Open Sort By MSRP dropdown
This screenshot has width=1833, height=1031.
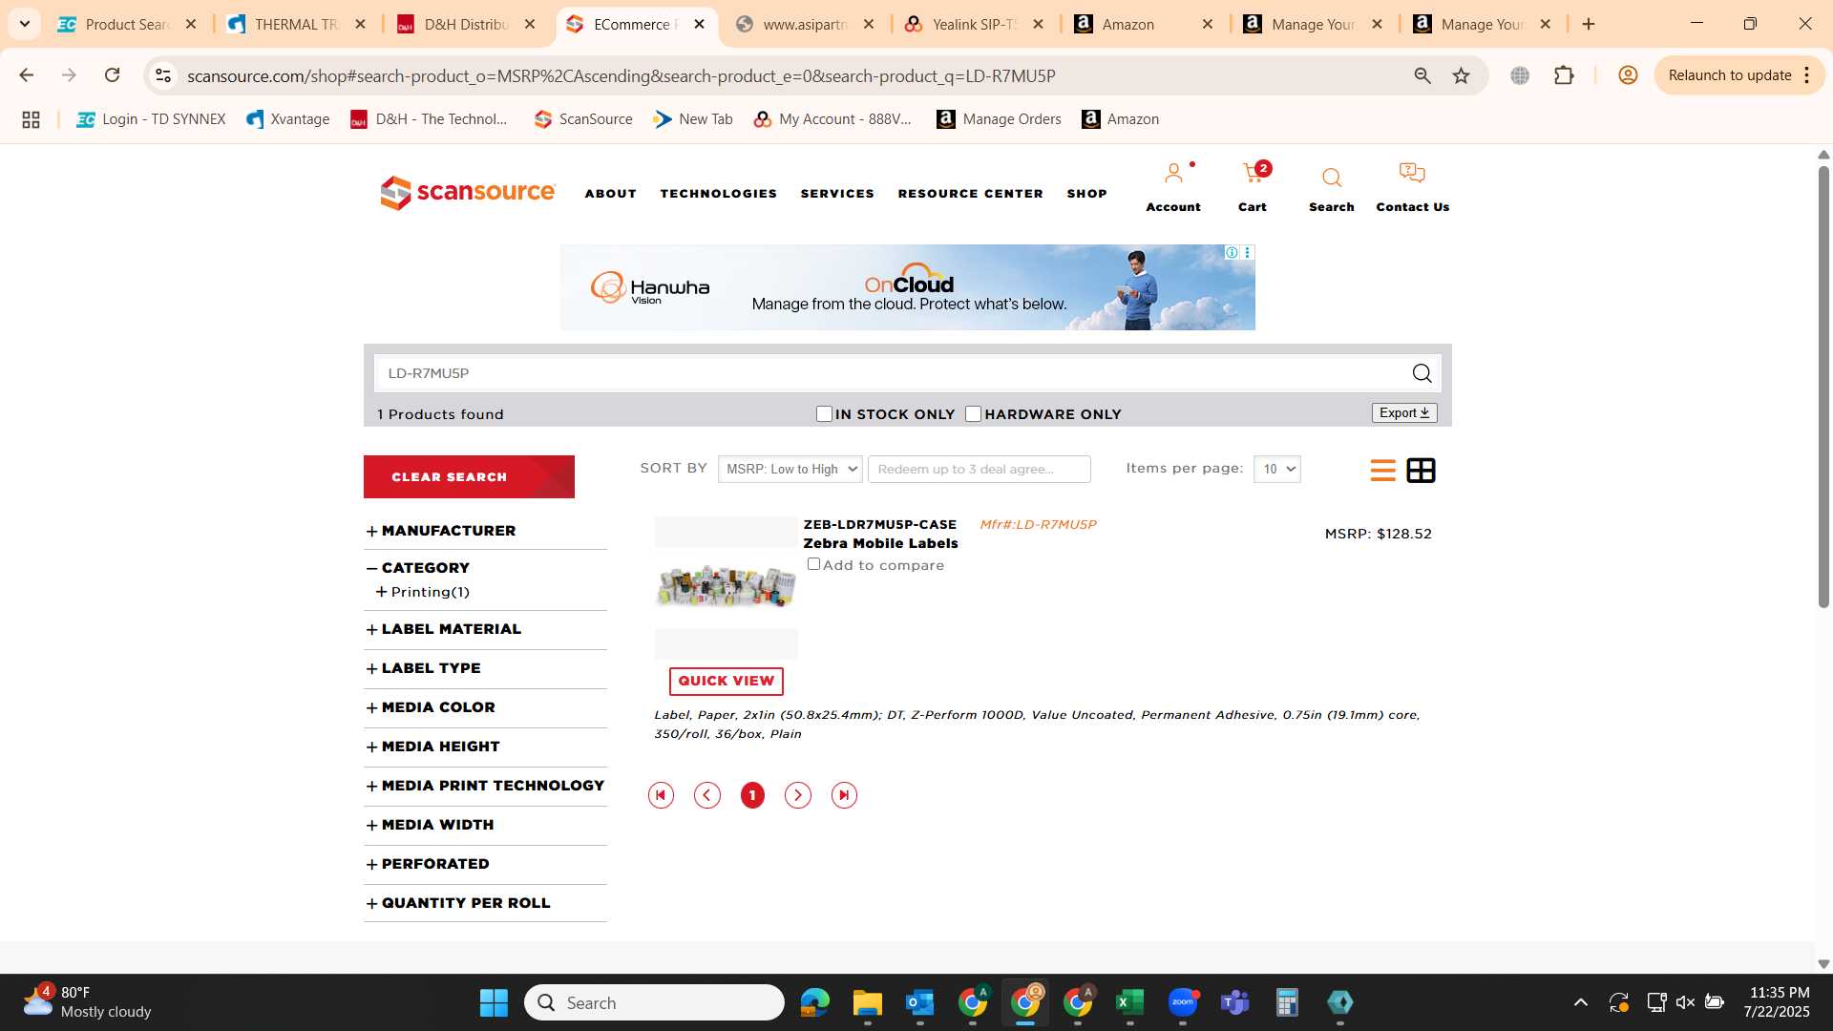pyautogui.click(x=790, y=469)
